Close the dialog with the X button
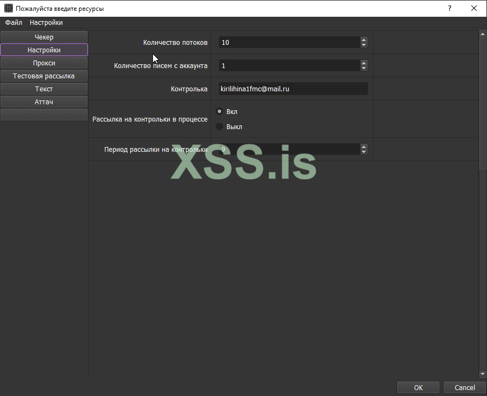This screenshot has width=487, height=396. pyautogui.click(x=474, y=9)
